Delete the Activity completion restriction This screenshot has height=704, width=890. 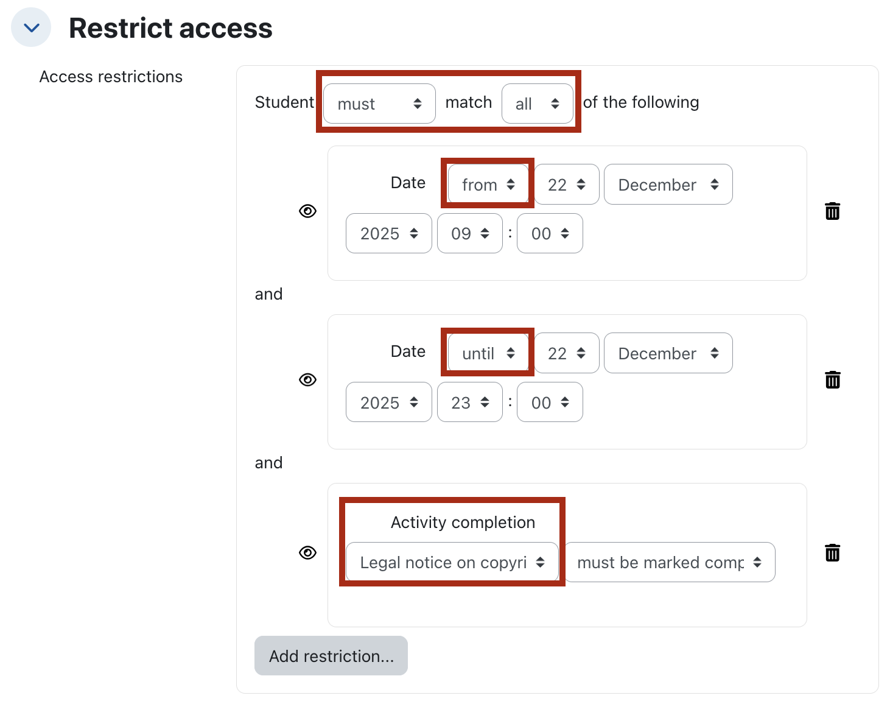coord(832,553)
